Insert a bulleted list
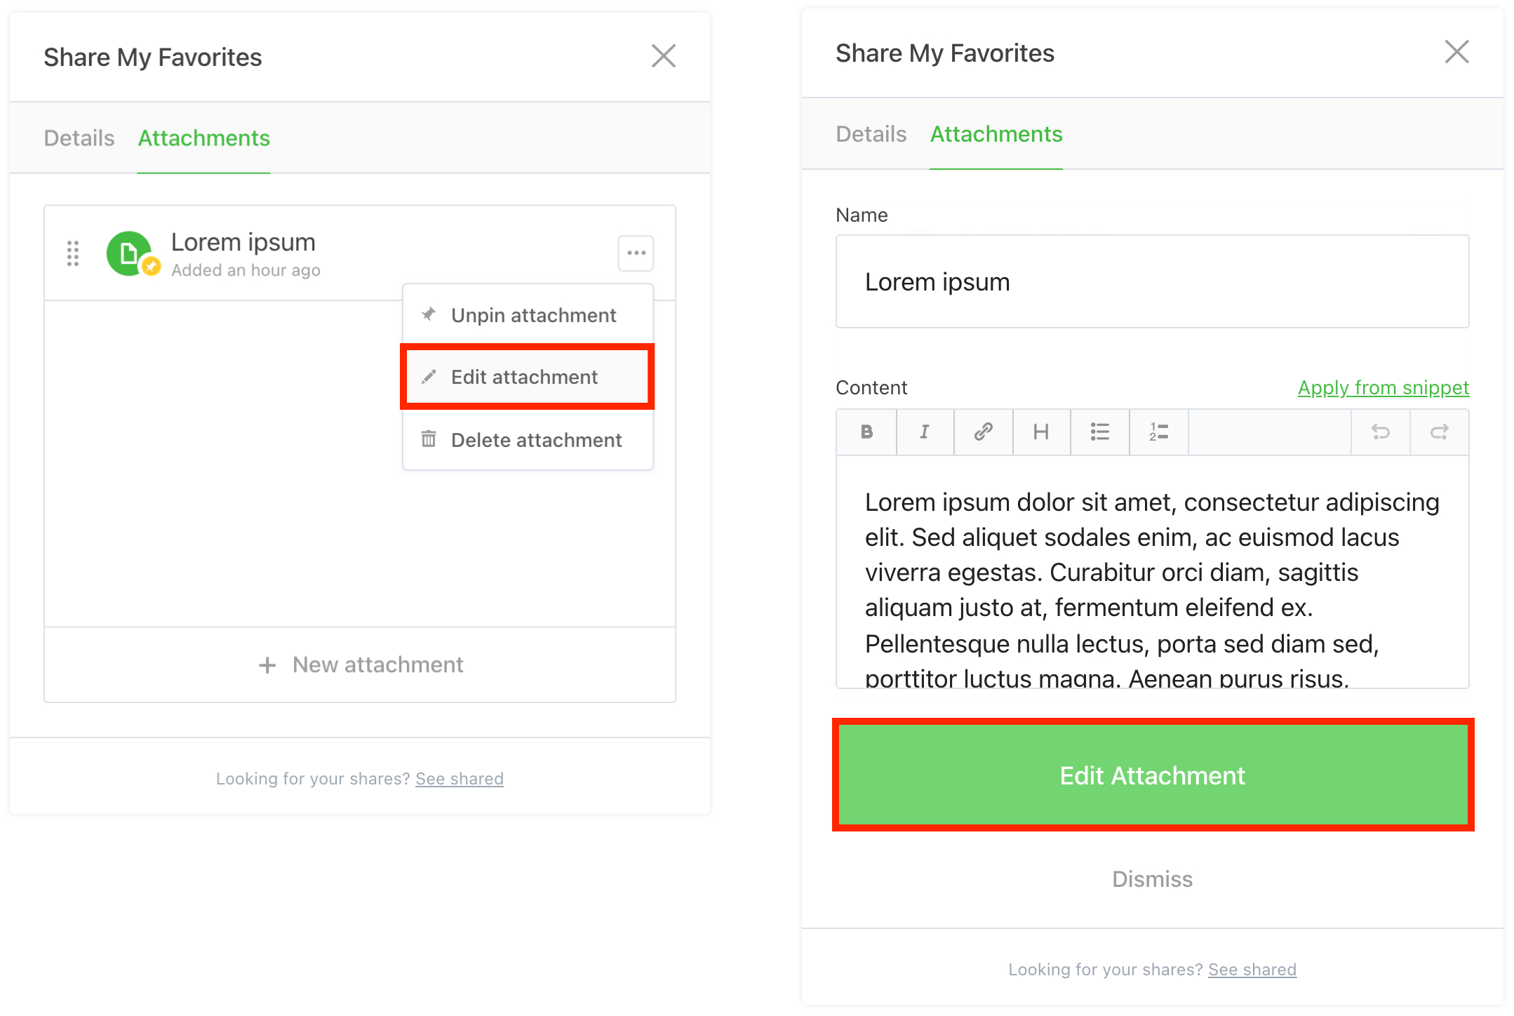Image resolution: width=1514 pixels, height=1016 pixels. (1099, 432)
